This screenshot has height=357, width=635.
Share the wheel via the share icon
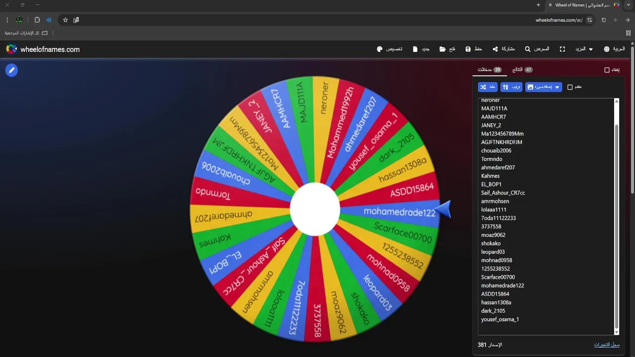[504, 49]
